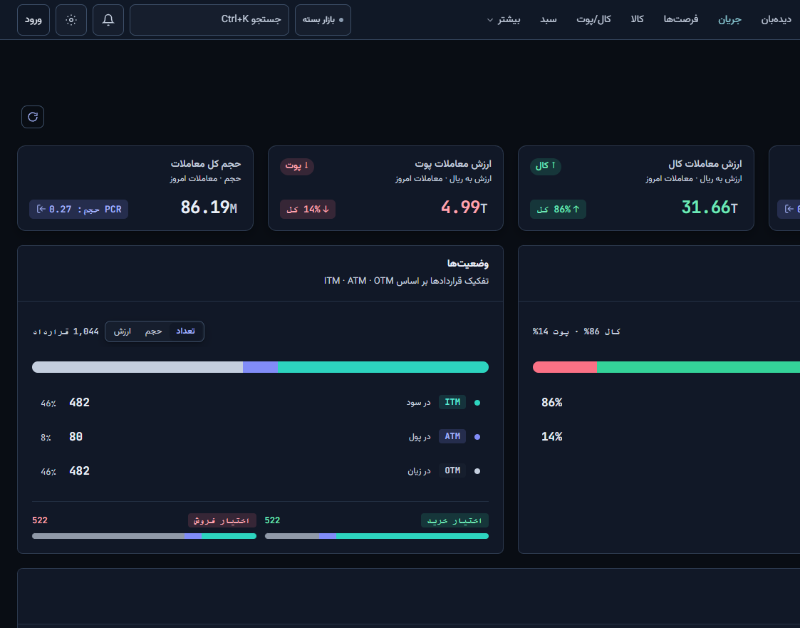Image resolution: width=800 pixels, height=628 pixels.
Task: Click the ITM/ATM/OTM distribution bar
Action: [260, 367]
